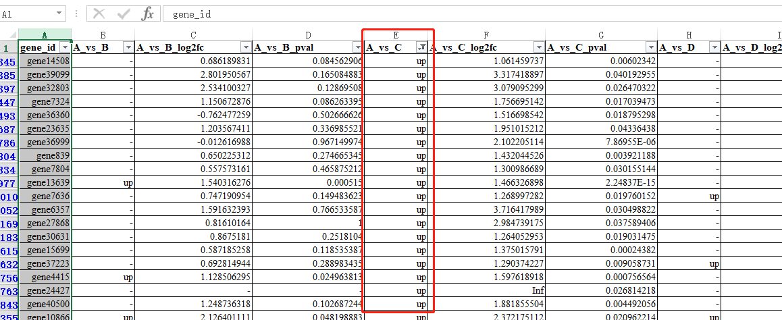Open the A_vs_C_pval filter dropdown

click(650, 47)
